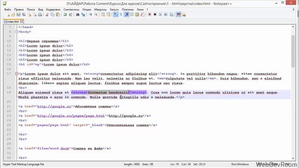
Task: Click the scrollbar down arrow
Action: pos(293,159)
